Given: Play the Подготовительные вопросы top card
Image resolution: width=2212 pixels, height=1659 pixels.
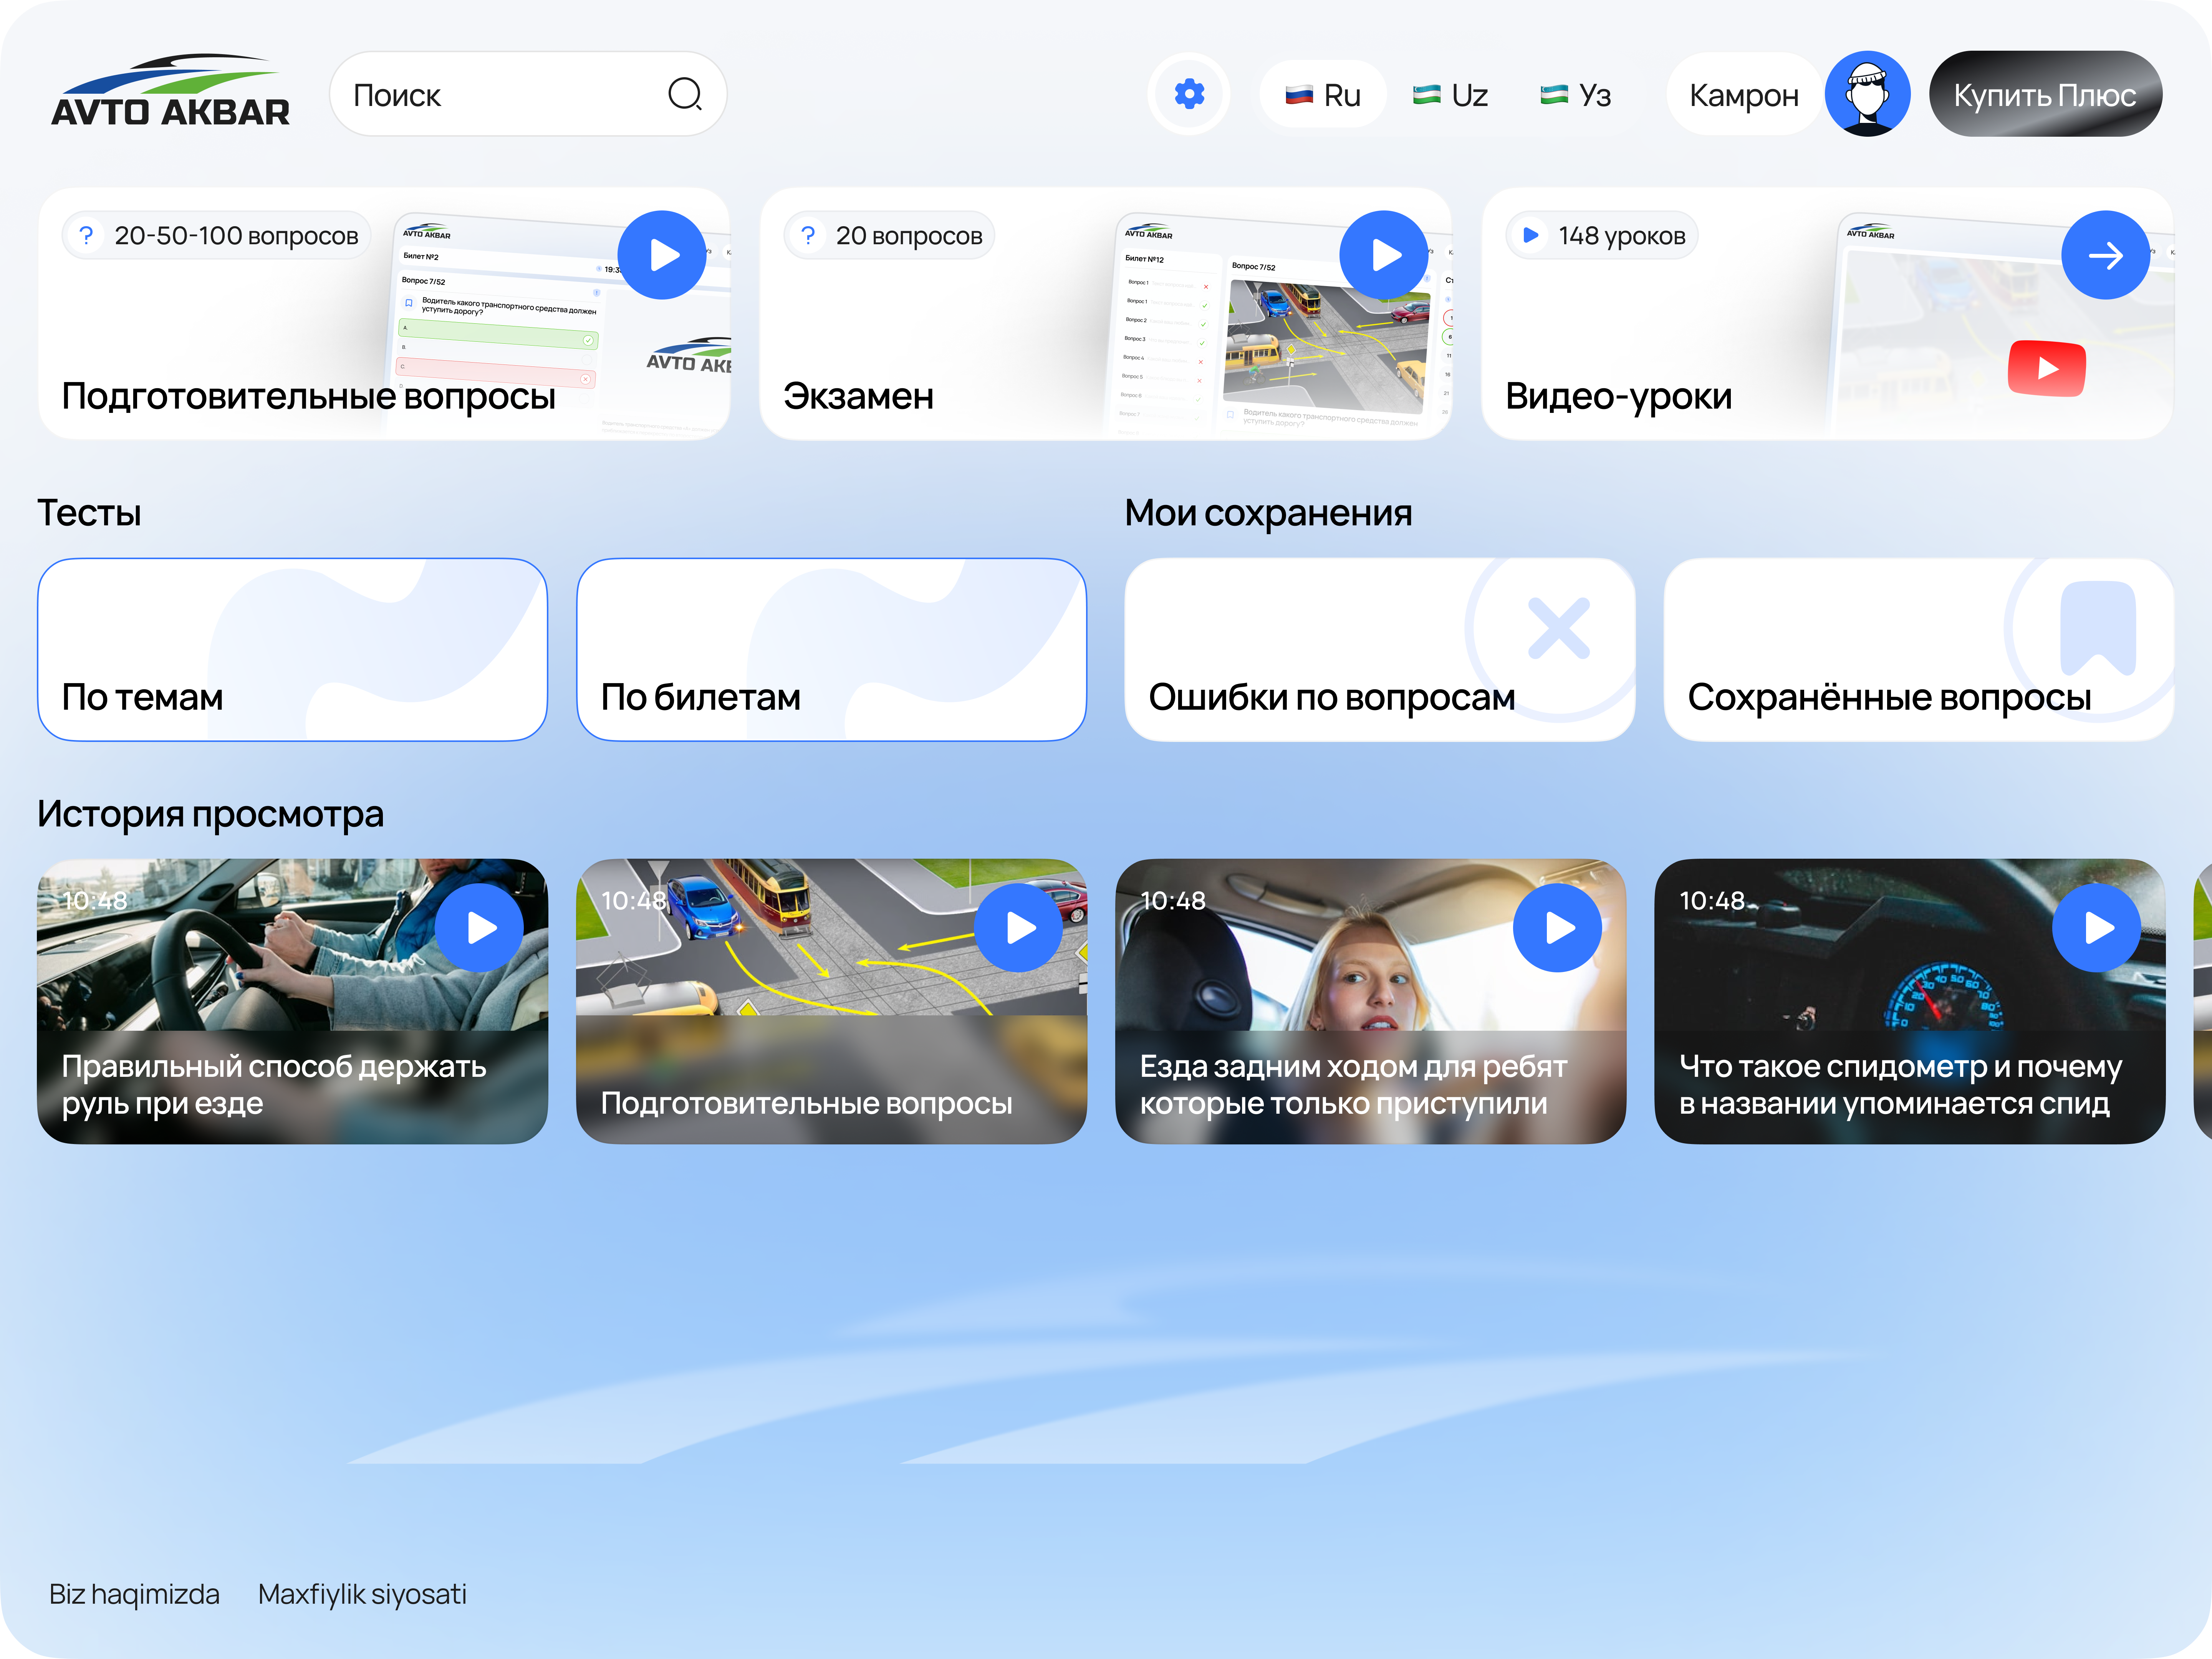Looking at the screenshot, I should coord(662,255).
